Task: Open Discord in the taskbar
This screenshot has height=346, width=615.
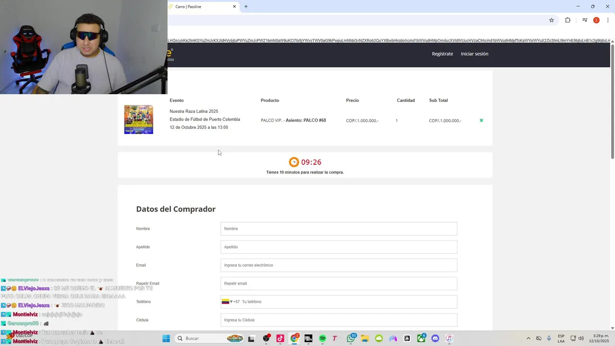Action: 435,338
